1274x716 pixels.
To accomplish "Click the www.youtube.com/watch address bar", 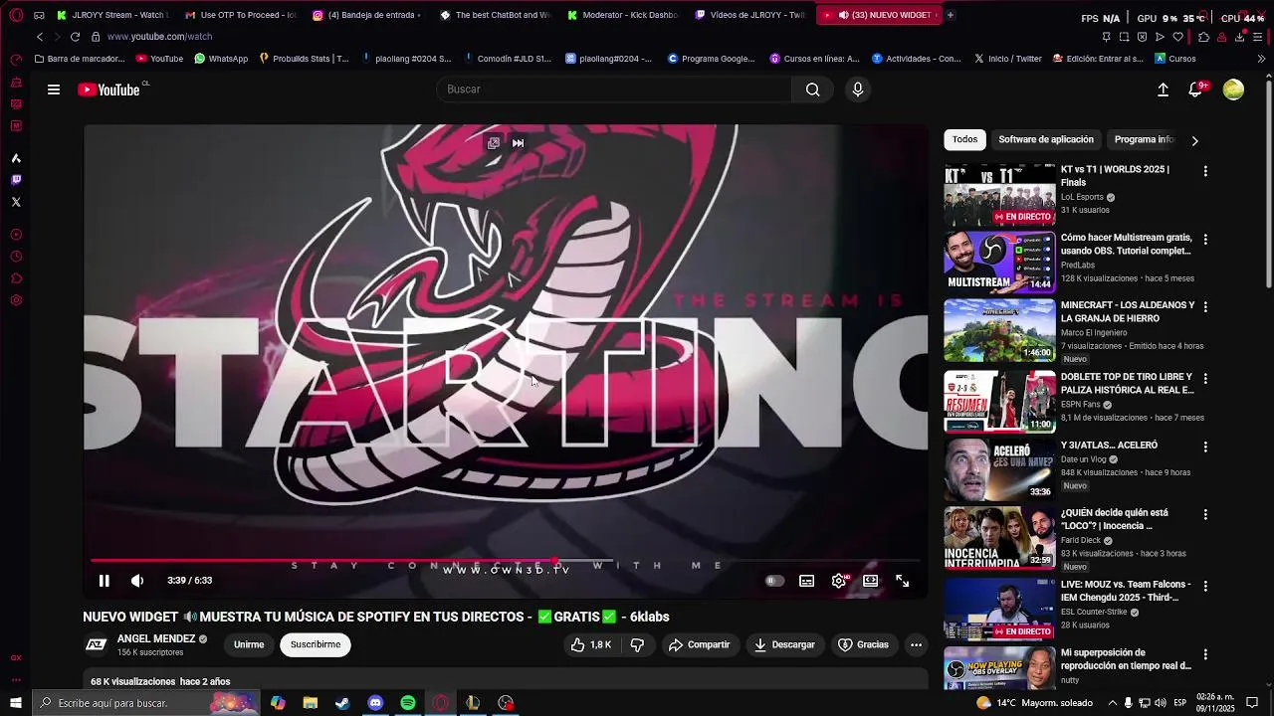I will (159, 37).
